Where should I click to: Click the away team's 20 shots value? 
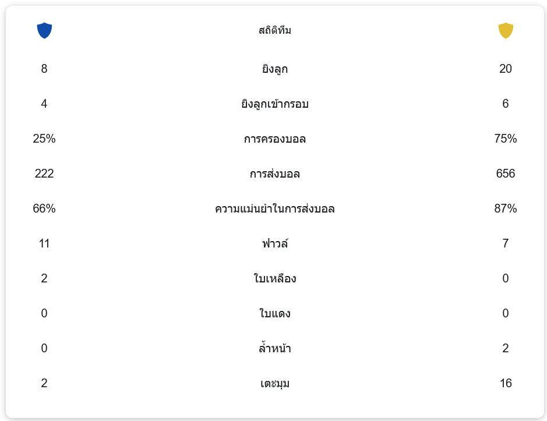(506, 69)
